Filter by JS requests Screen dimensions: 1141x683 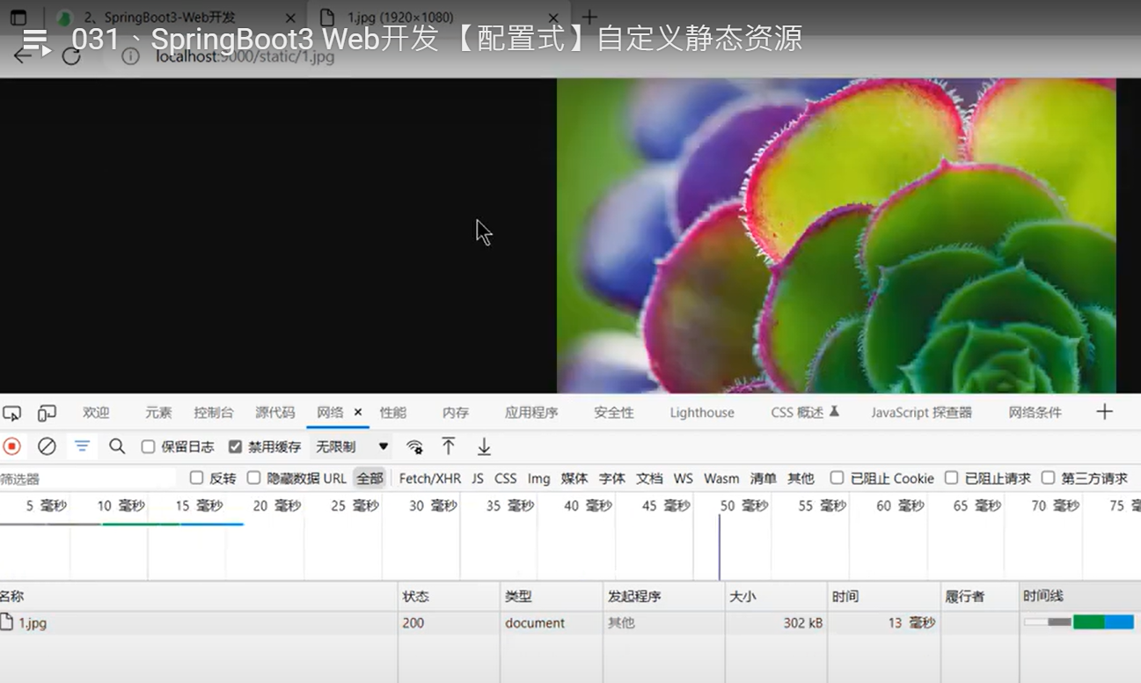(x=478, y=479)
